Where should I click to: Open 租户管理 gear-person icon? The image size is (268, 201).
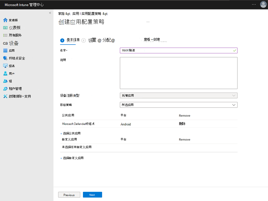[5, 88]
